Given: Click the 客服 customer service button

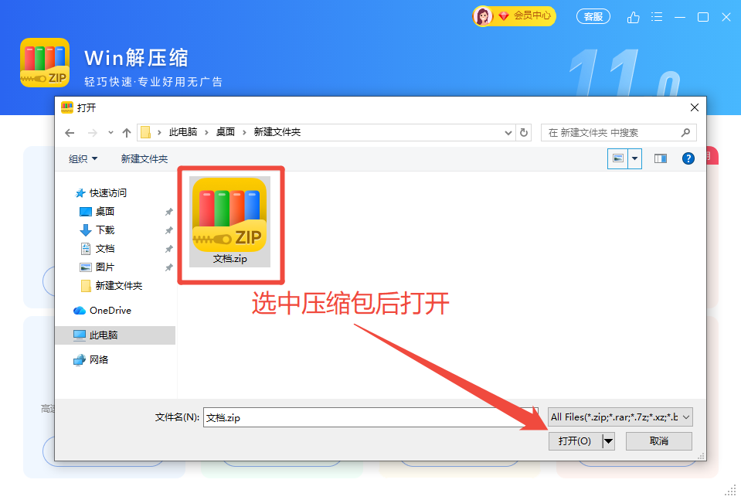Looking at the screenshot, I should [593, 16].
